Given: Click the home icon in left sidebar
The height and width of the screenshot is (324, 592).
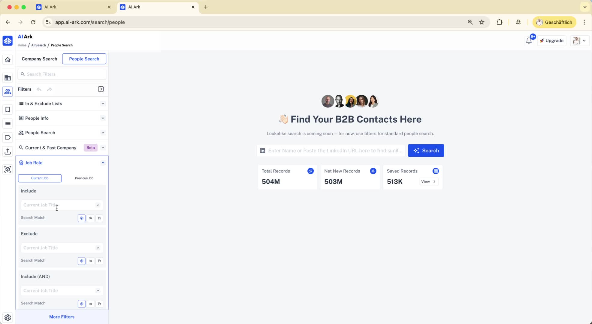Looking at the screenshot, I should tap(8, 60).
